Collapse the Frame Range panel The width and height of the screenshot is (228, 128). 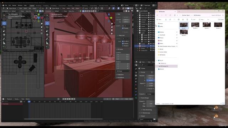point(140,98)
